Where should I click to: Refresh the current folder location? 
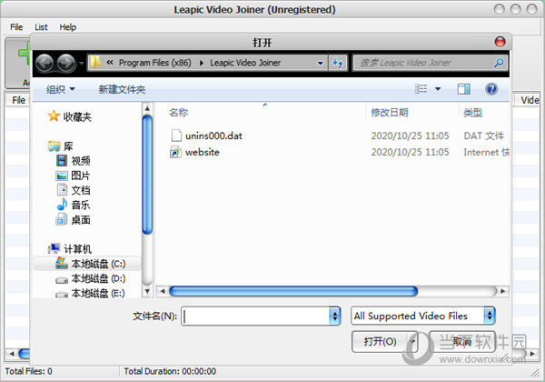point(338,63)
